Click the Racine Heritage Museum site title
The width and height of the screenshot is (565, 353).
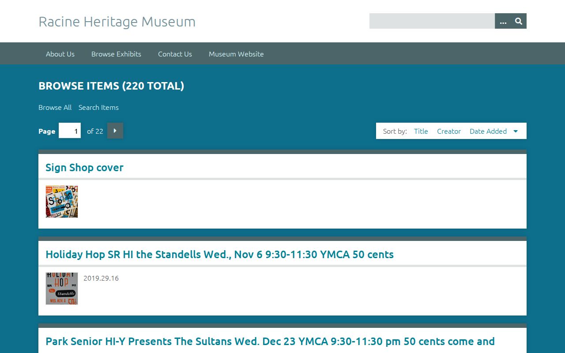pos(117,21)
